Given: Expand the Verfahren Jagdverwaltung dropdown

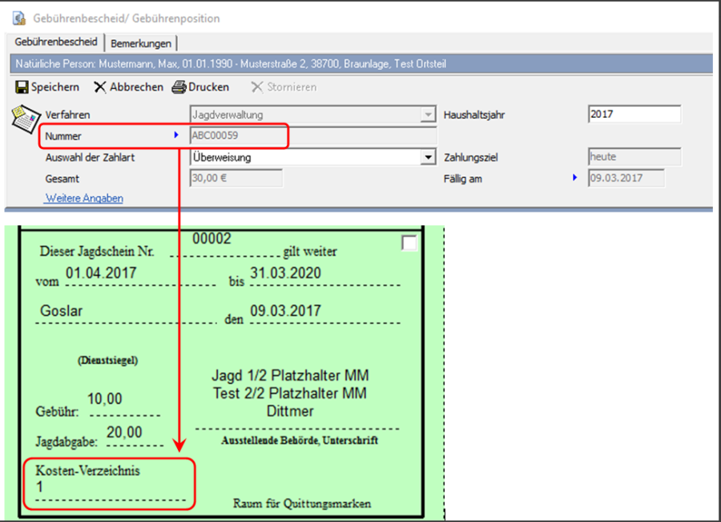Looking at the screenshot, I should (429, 115).
